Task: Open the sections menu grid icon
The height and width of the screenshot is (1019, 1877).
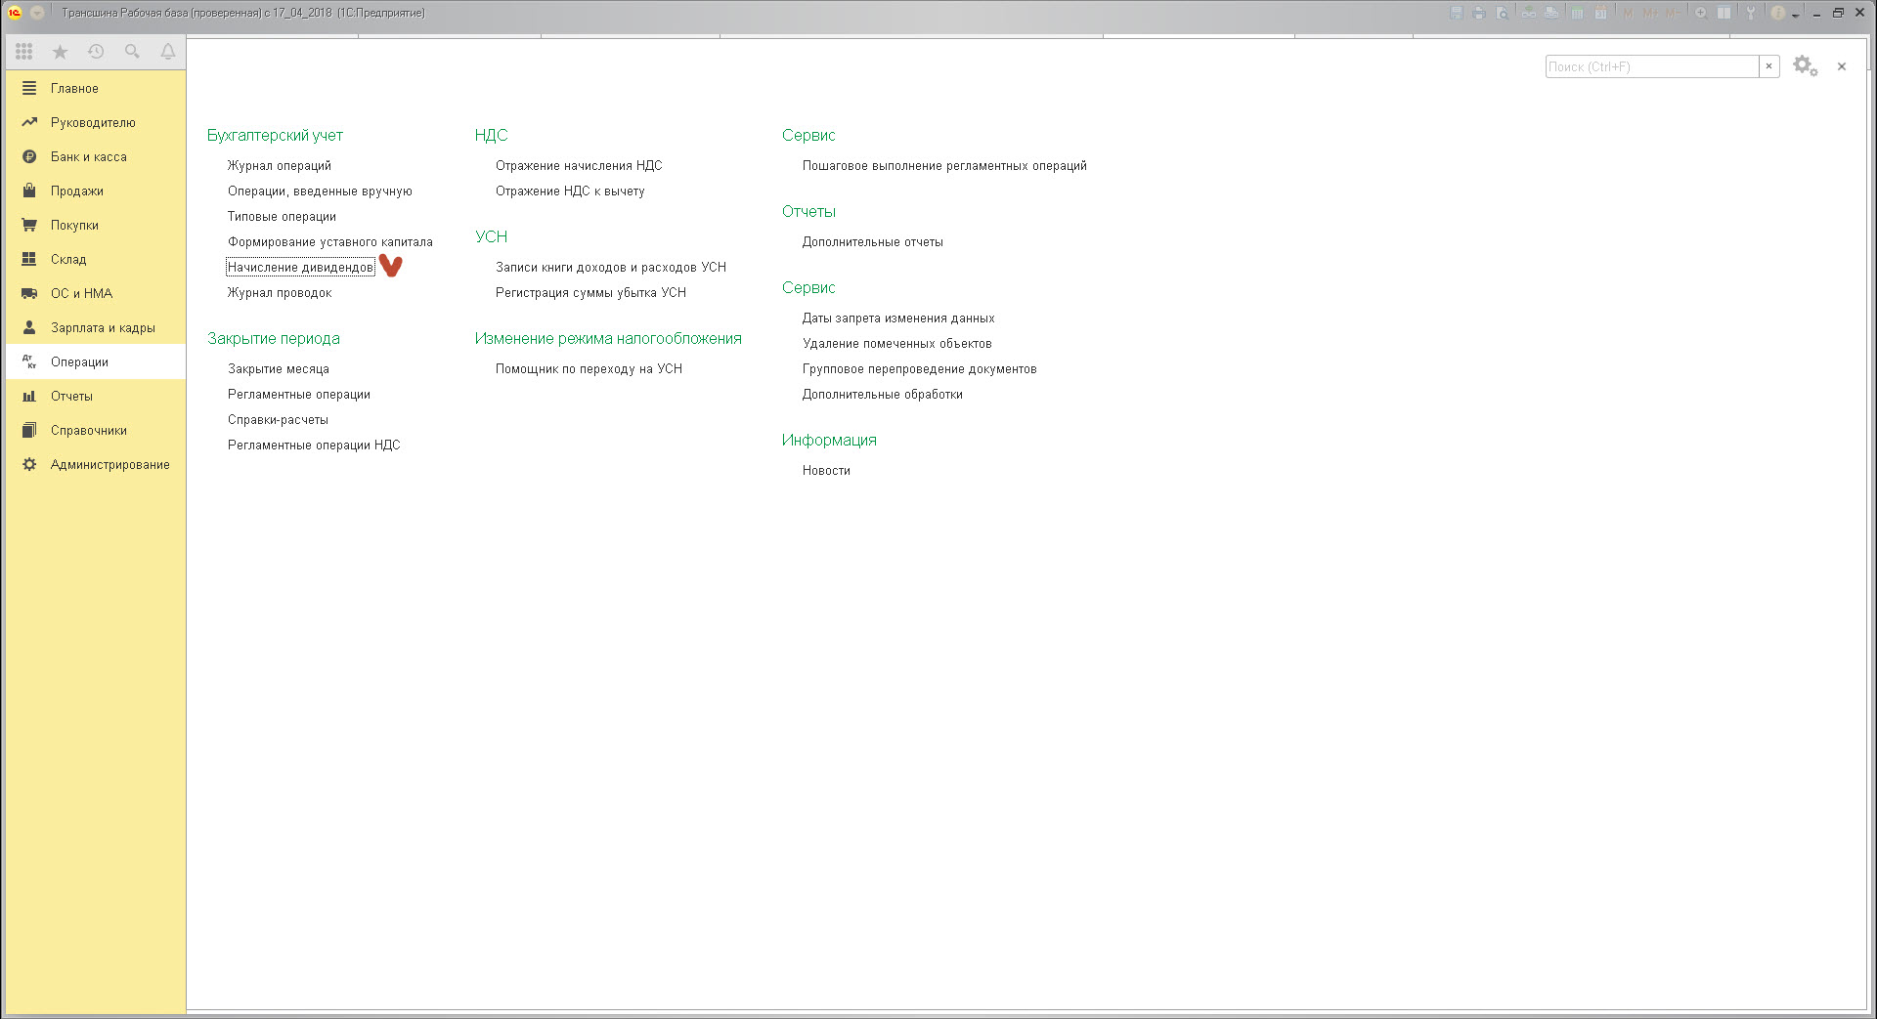Action: click(x=24, y=52)
